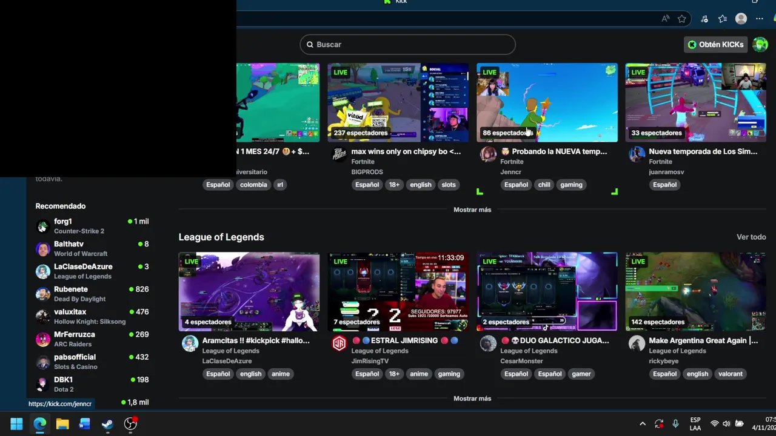Click Ver todo for League of Legends
Viewport: 776px width, 436px height.
coord(751,237)
